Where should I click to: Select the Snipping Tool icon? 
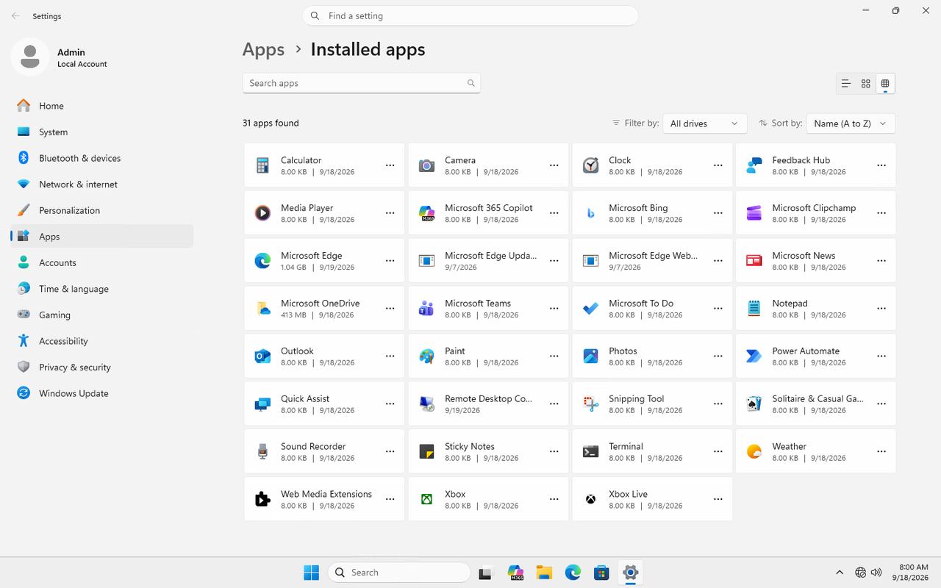click(590, 404)
